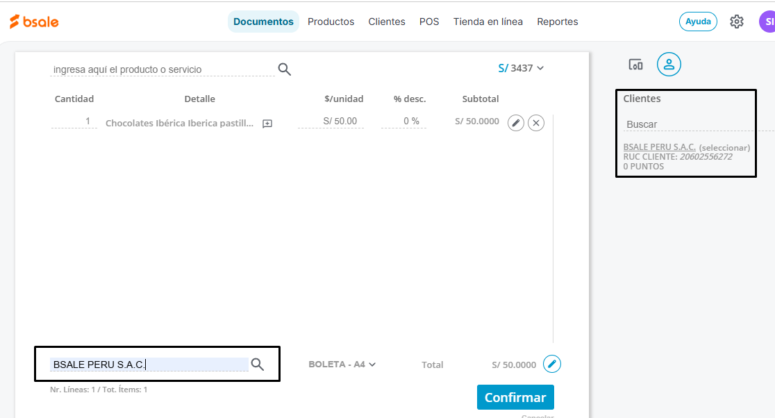Open Tienda en línea
The height and width of the screenshot is (418, 775).
point(487,22)
